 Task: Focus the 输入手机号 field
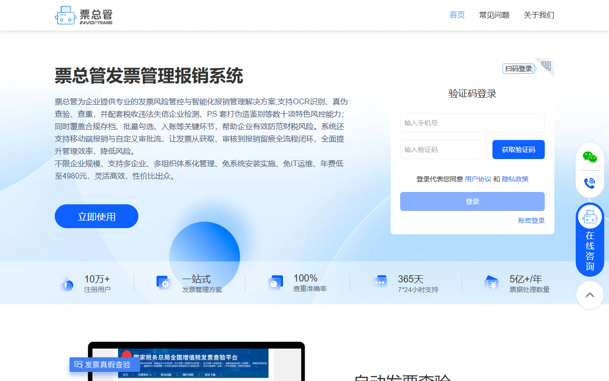click(472, 123)
